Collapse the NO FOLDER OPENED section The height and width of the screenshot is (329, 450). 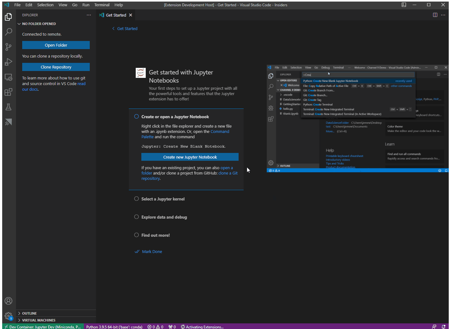pyautogui.click(x=56, y=24)
